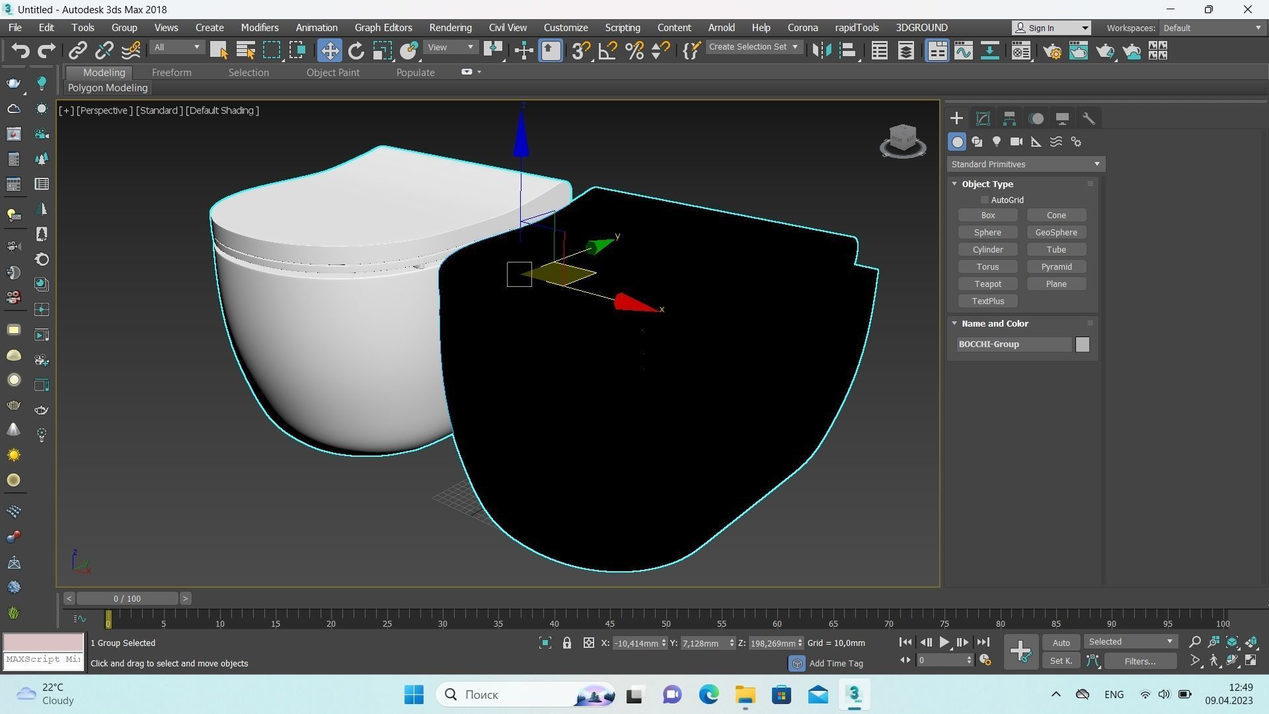This screenshot has width=1269, height=714.
Task: Toggle Angle Snap
Action: [607, 51]
